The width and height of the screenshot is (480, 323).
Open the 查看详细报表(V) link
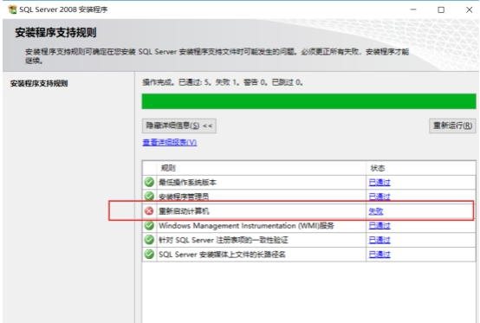(x=170, y=143)
